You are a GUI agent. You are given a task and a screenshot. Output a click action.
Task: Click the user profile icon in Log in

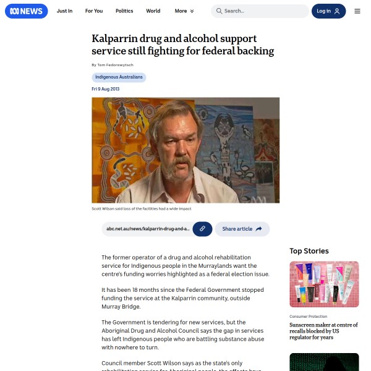(337, 11)
